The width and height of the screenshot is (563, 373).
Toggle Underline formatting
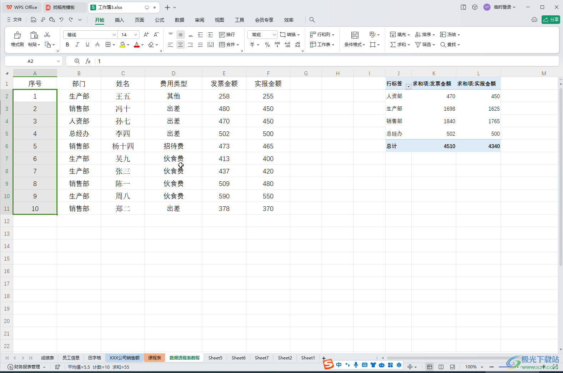point(87,45)
